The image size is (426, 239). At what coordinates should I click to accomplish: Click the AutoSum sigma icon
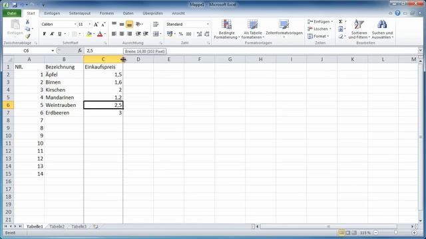(x=340, y=22)
